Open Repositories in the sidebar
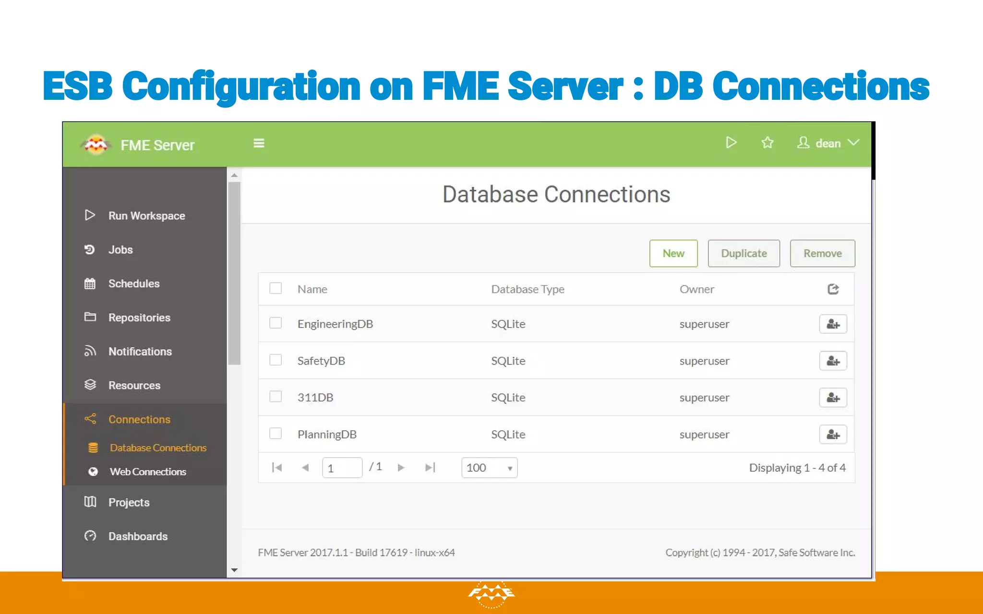Screen dimensions: 983x614 point(139,318)
